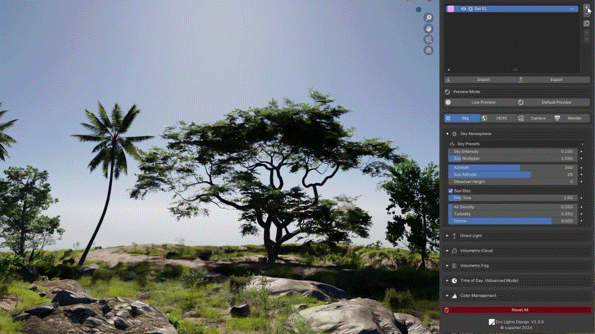Click the Observer Height field
The width and height of the screenshot is (595, 334).
click(x=513, y=182)
